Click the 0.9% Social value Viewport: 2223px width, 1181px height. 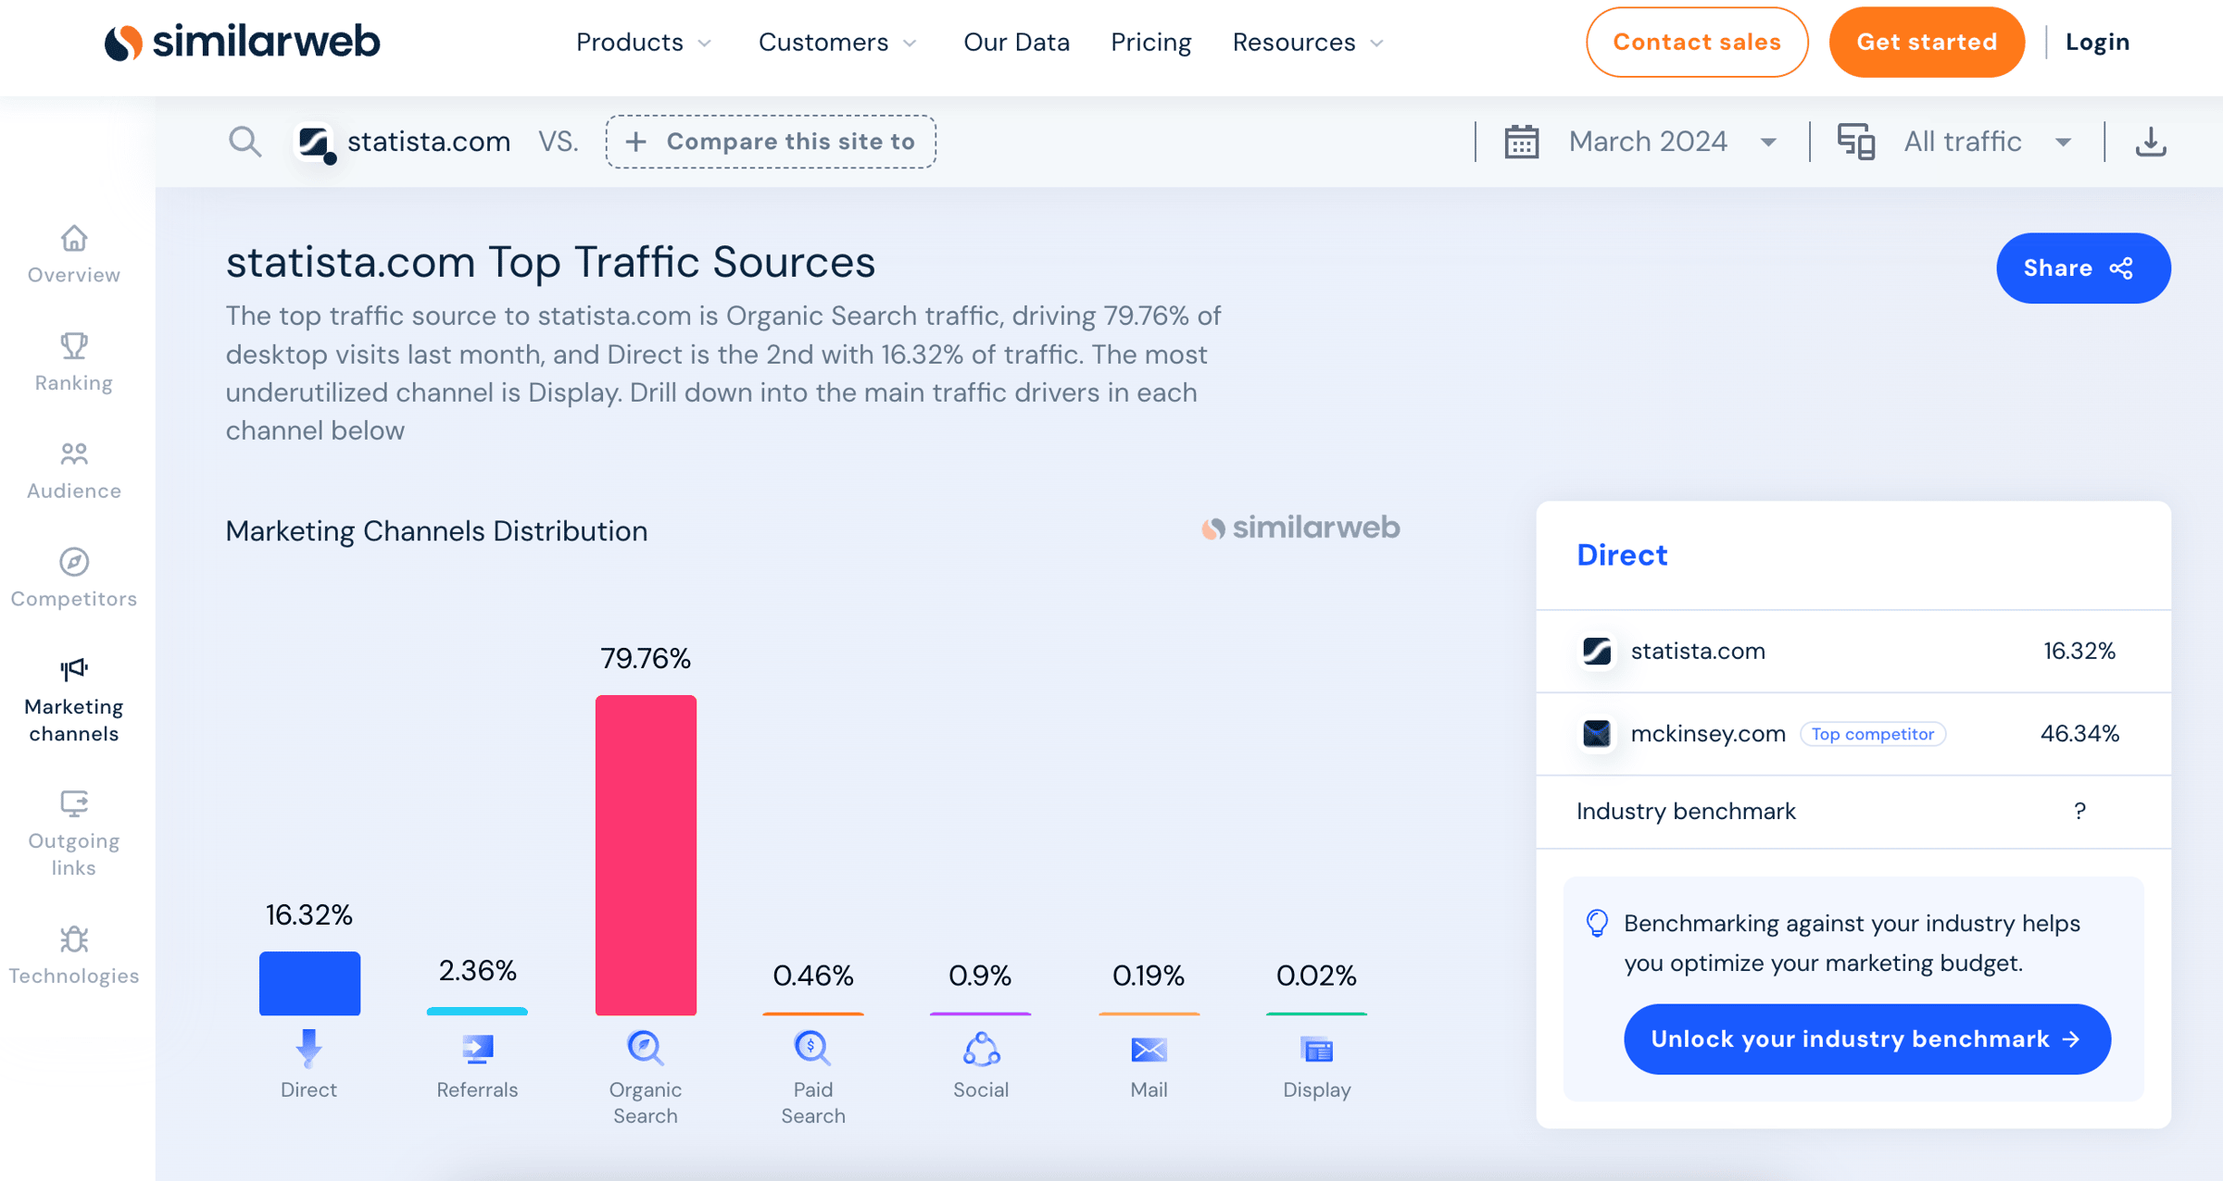pyautogui.click(x=980, y=976)
